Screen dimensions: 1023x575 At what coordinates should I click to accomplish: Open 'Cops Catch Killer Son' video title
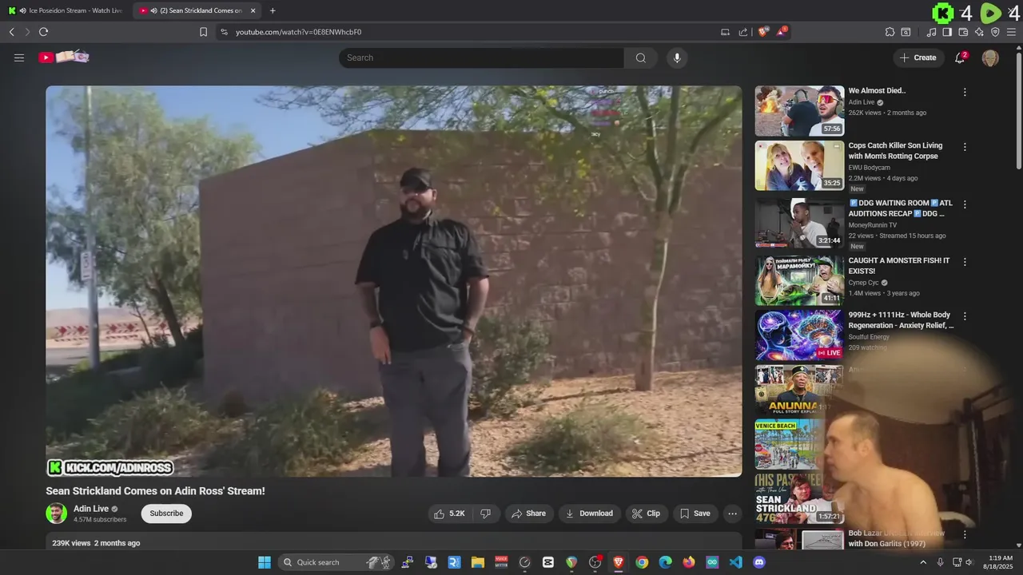(x=895, y=151)
